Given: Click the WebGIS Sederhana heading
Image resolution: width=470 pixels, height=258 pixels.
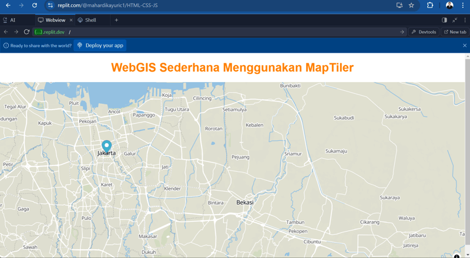Looking at the screenshot, I should coord(232,67).
